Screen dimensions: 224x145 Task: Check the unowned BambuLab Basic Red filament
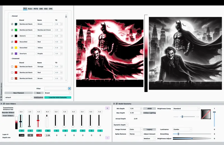coord(12,72)
